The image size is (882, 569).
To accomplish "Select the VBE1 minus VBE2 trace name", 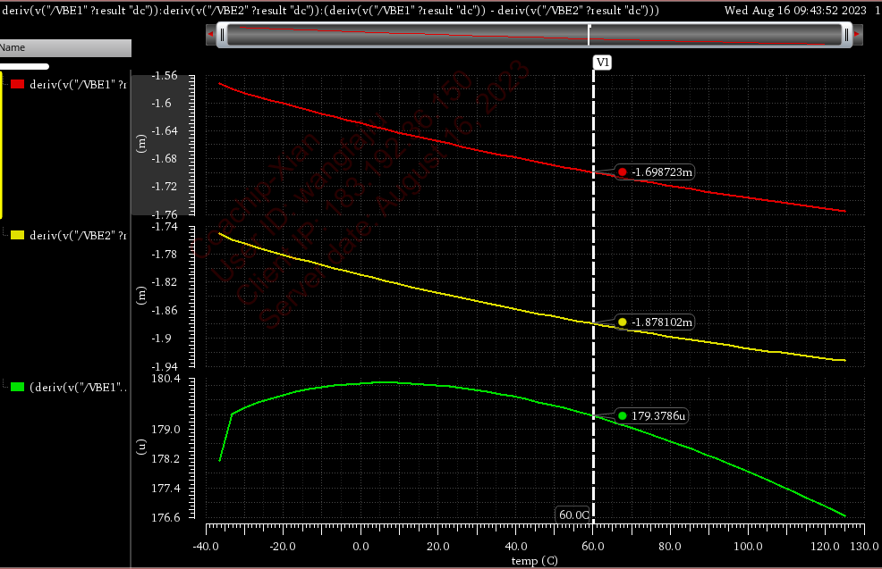I will click(x=77, y=388).
